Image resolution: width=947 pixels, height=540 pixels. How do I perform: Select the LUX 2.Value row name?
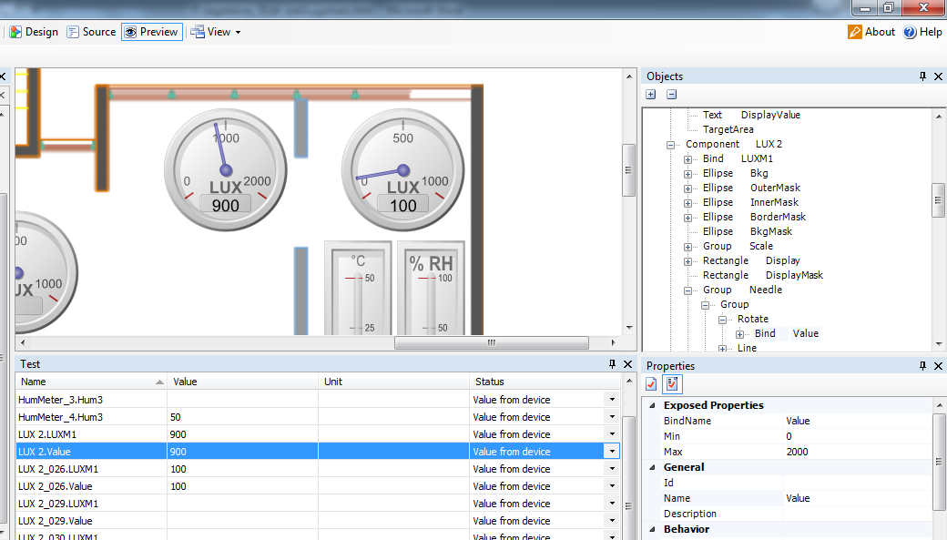pyautogui.click(x=91, y=451)
